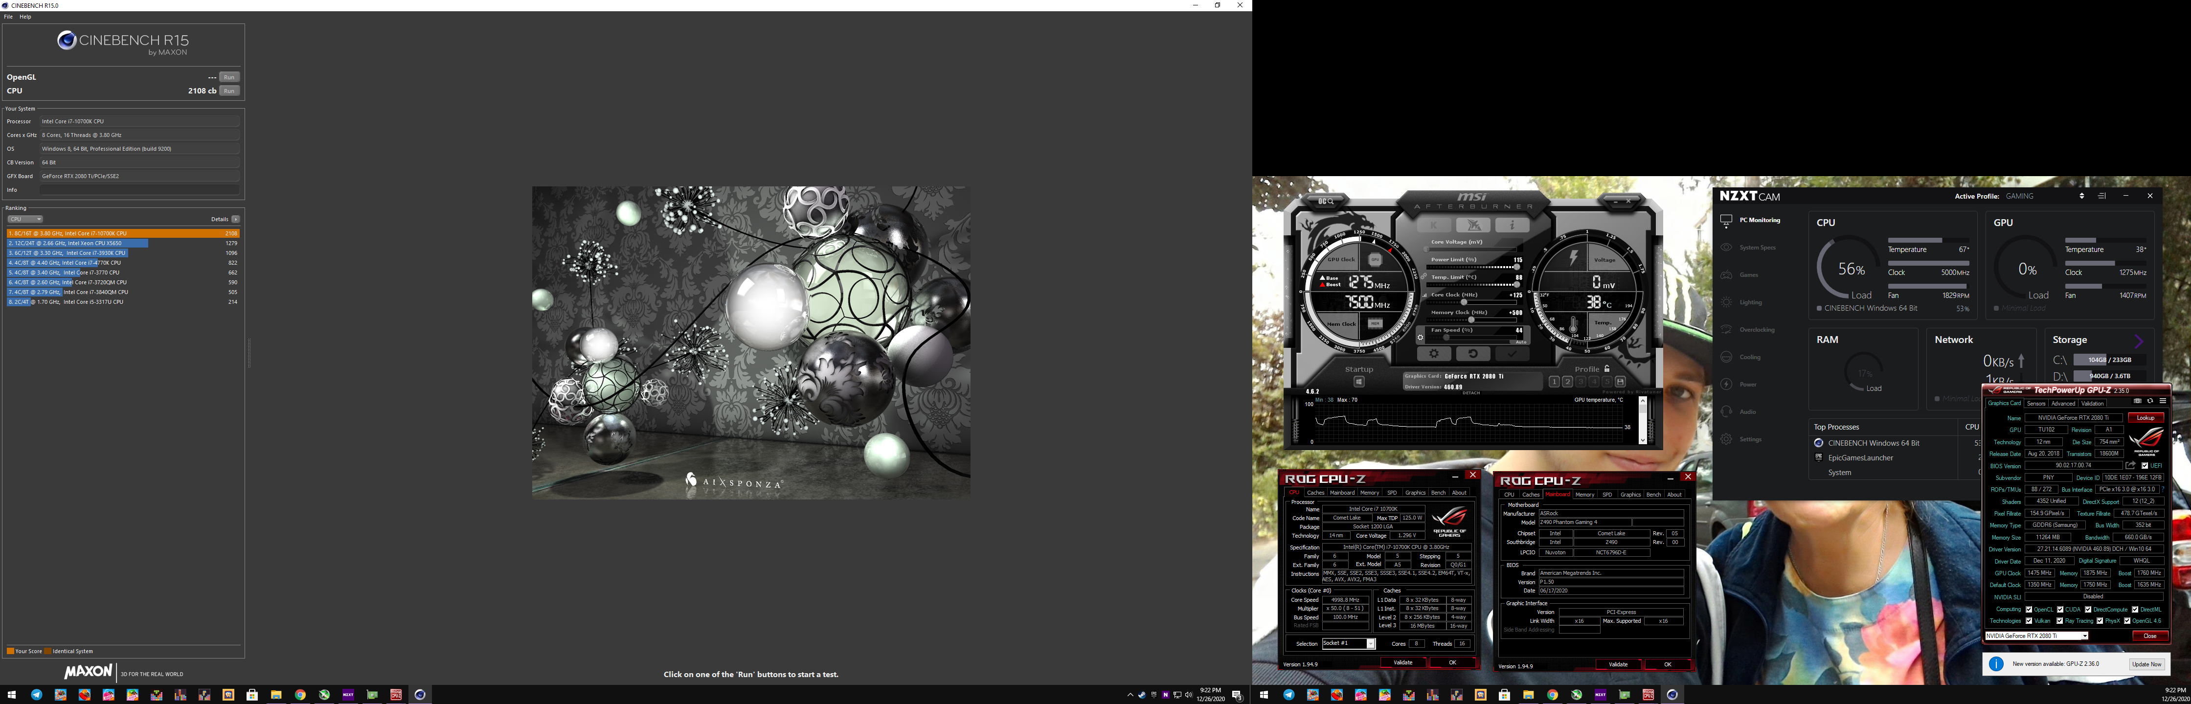Open the Afterburner info 'i' button
2191x704 pixels.
click(1512, 226)
